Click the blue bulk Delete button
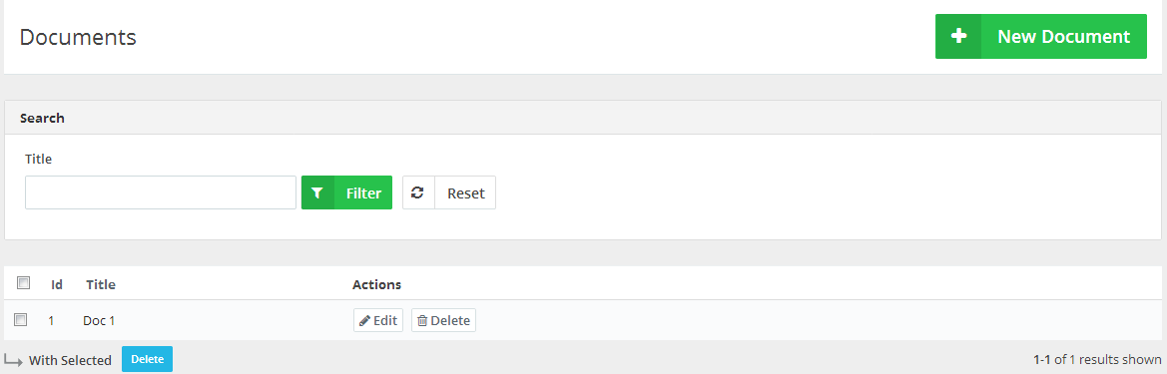Screen dimensions: 1167x374 click(x=148, y=359)
